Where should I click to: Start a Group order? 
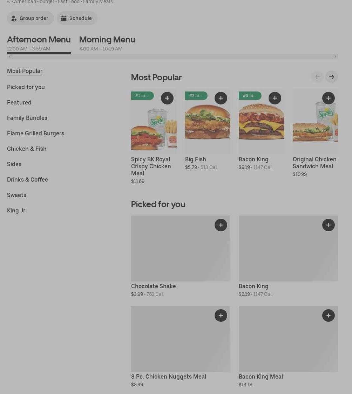click(x=30, y=18)
